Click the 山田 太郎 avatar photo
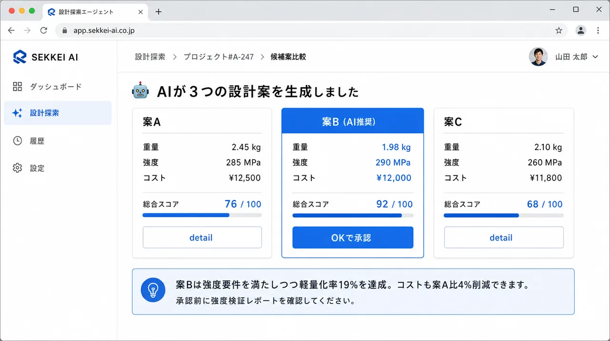The height and width of the screenshot is (341, 610). (539, 57)
